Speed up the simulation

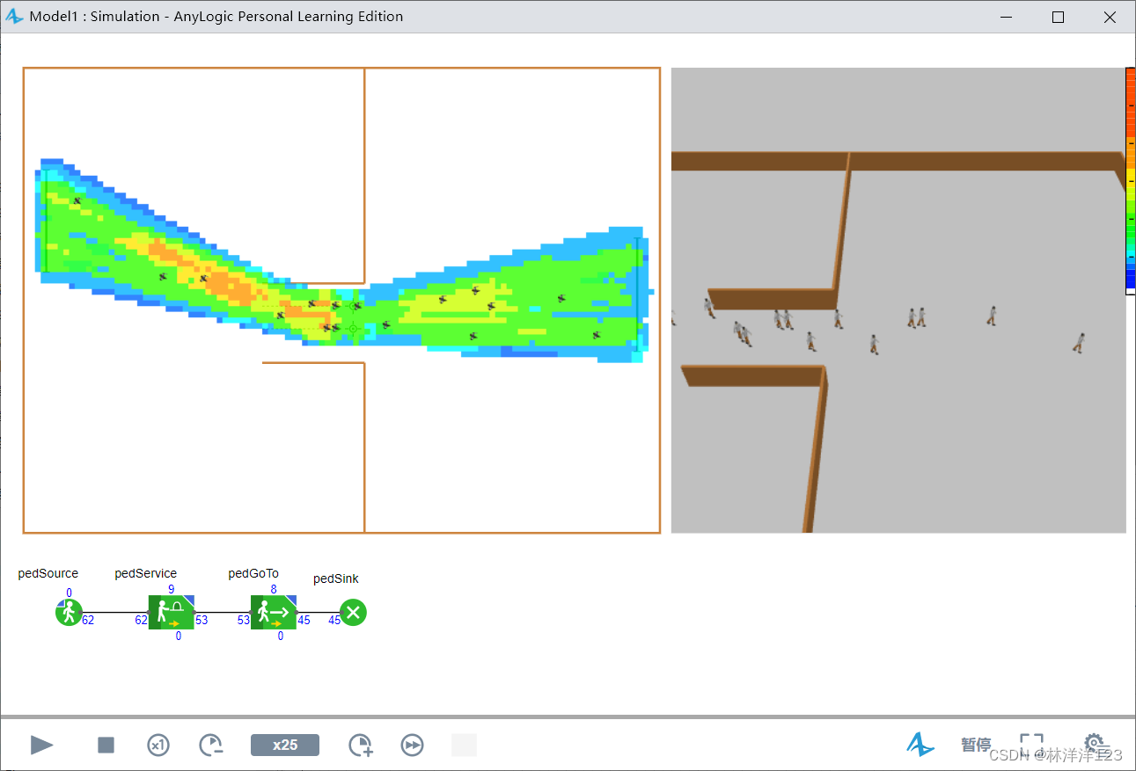click(361, 746)
